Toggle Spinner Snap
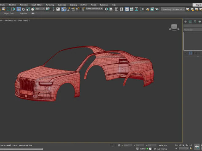The image size is (202, 151). pos(77,9)
